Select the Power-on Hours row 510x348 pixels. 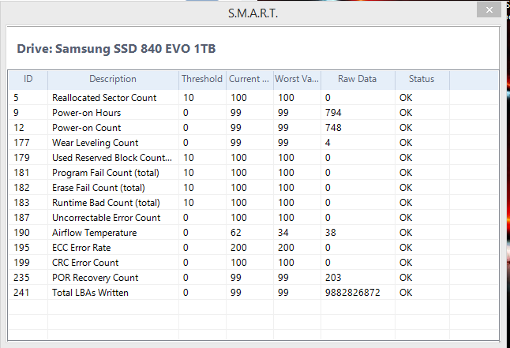pyautogui.click(x=253, y=113)
